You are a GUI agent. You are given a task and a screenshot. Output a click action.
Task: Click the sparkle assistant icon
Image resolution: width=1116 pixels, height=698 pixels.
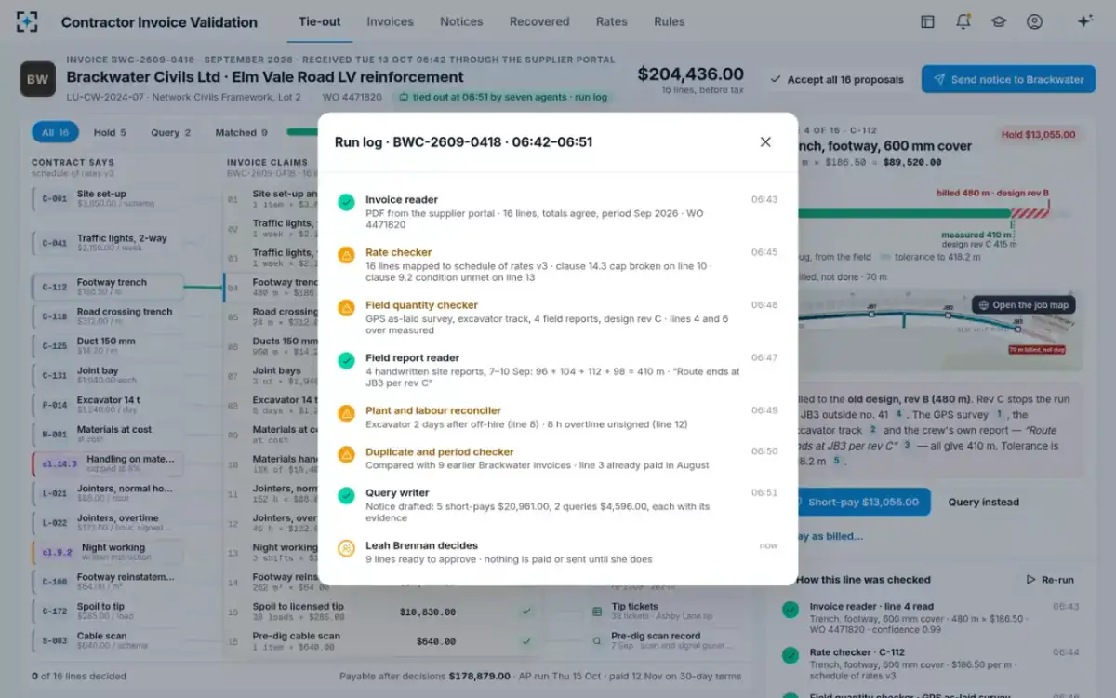pyautogui.click(x=1084, y=21)
